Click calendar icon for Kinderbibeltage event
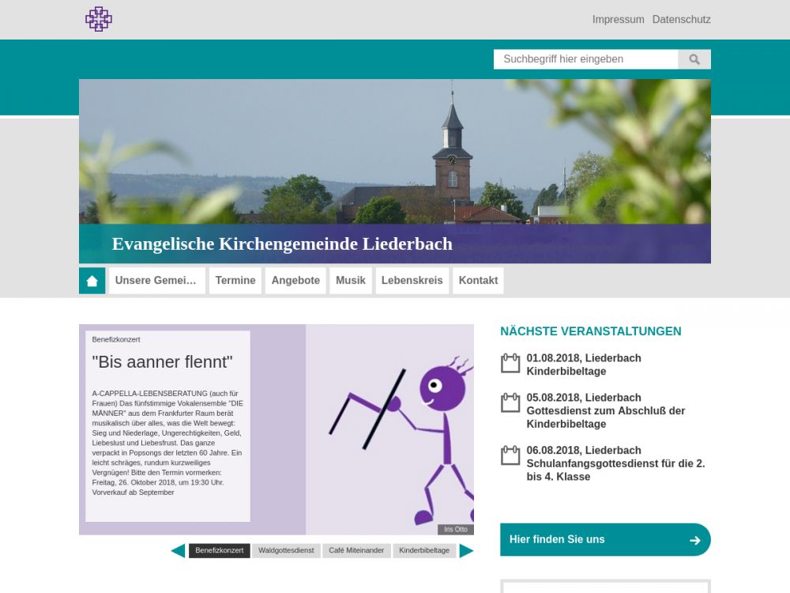The image size is (790, 593). (x=510, y=364)
